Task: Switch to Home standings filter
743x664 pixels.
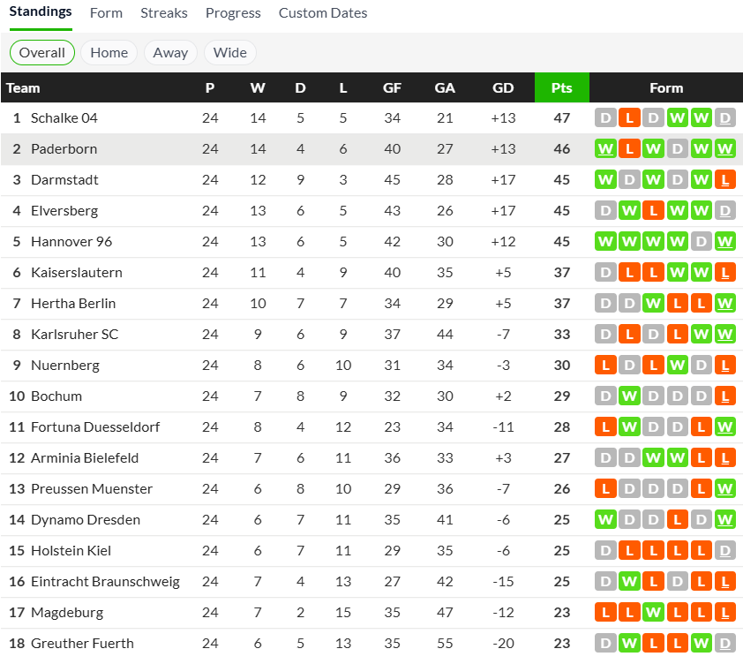Action: (x=109, y=52)
